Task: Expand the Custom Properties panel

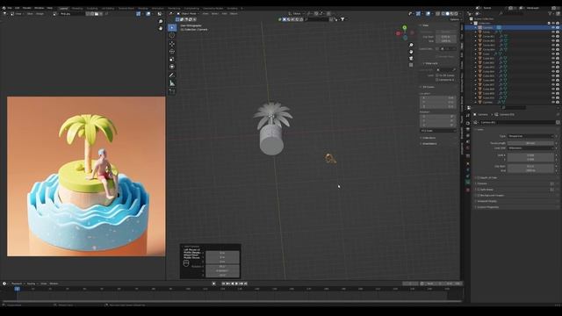Action: click(x=487, y=207)
